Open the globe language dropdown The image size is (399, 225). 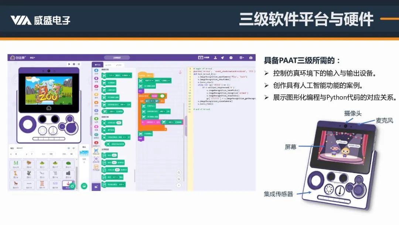(242, 58)
